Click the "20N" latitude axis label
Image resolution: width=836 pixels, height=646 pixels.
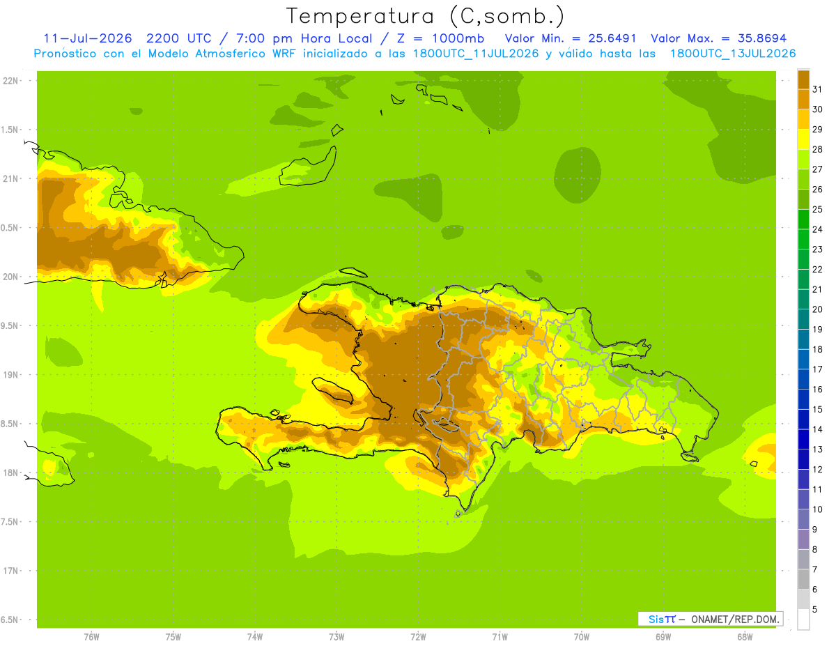(x=11, y=277)
